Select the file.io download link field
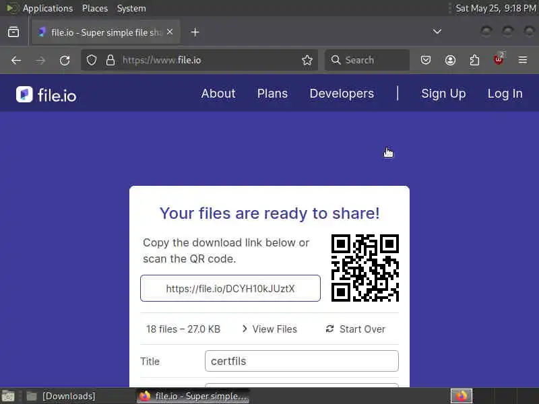Screen dimensions: 539x404 [230, 288]
